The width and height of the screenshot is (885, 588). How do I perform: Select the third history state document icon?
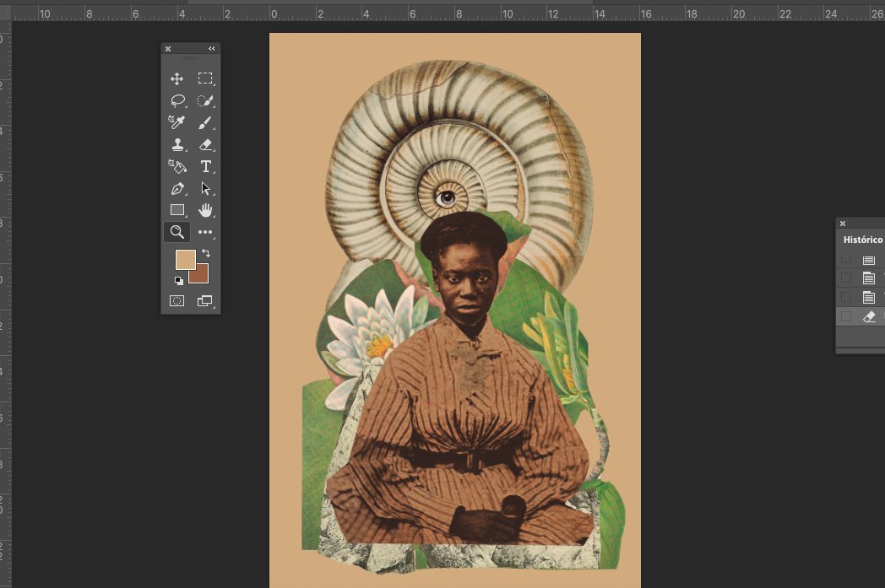869,297
